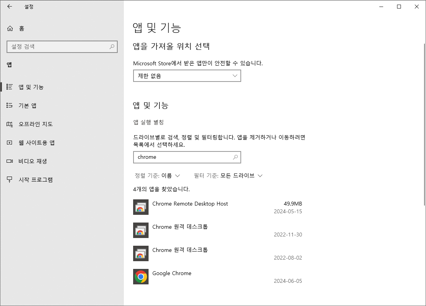
Task: Click the 시작 프로그램 icon
Action: pyautogui.click(x=10, y=180)
